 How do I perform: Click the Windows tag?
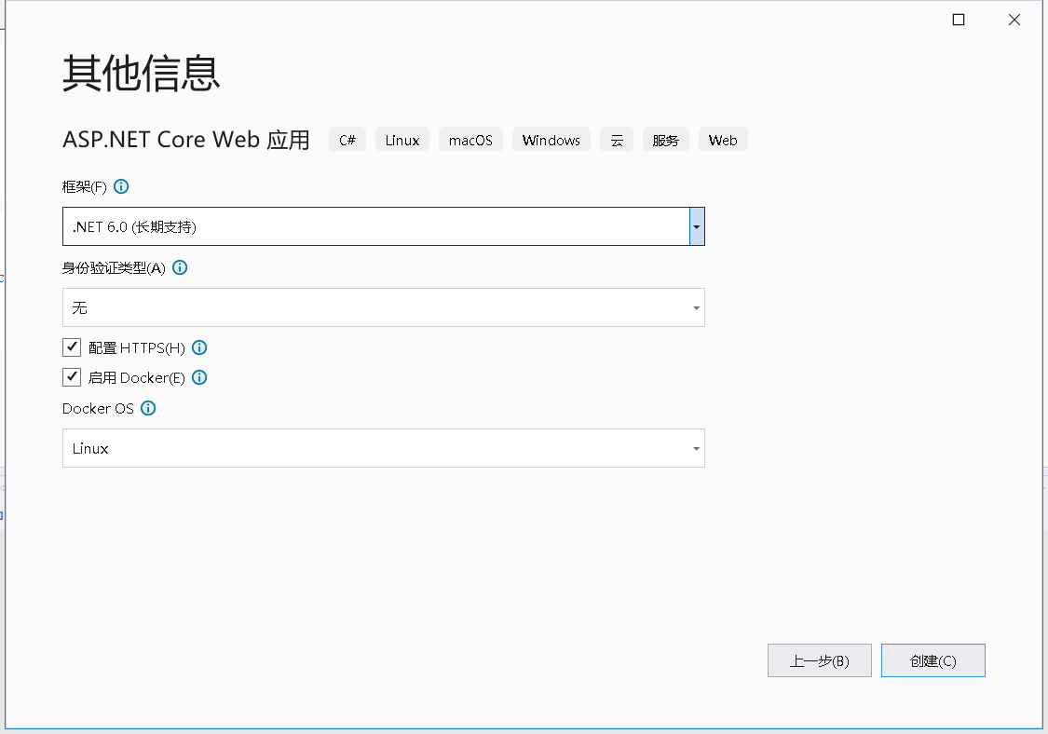coord(551,140)
